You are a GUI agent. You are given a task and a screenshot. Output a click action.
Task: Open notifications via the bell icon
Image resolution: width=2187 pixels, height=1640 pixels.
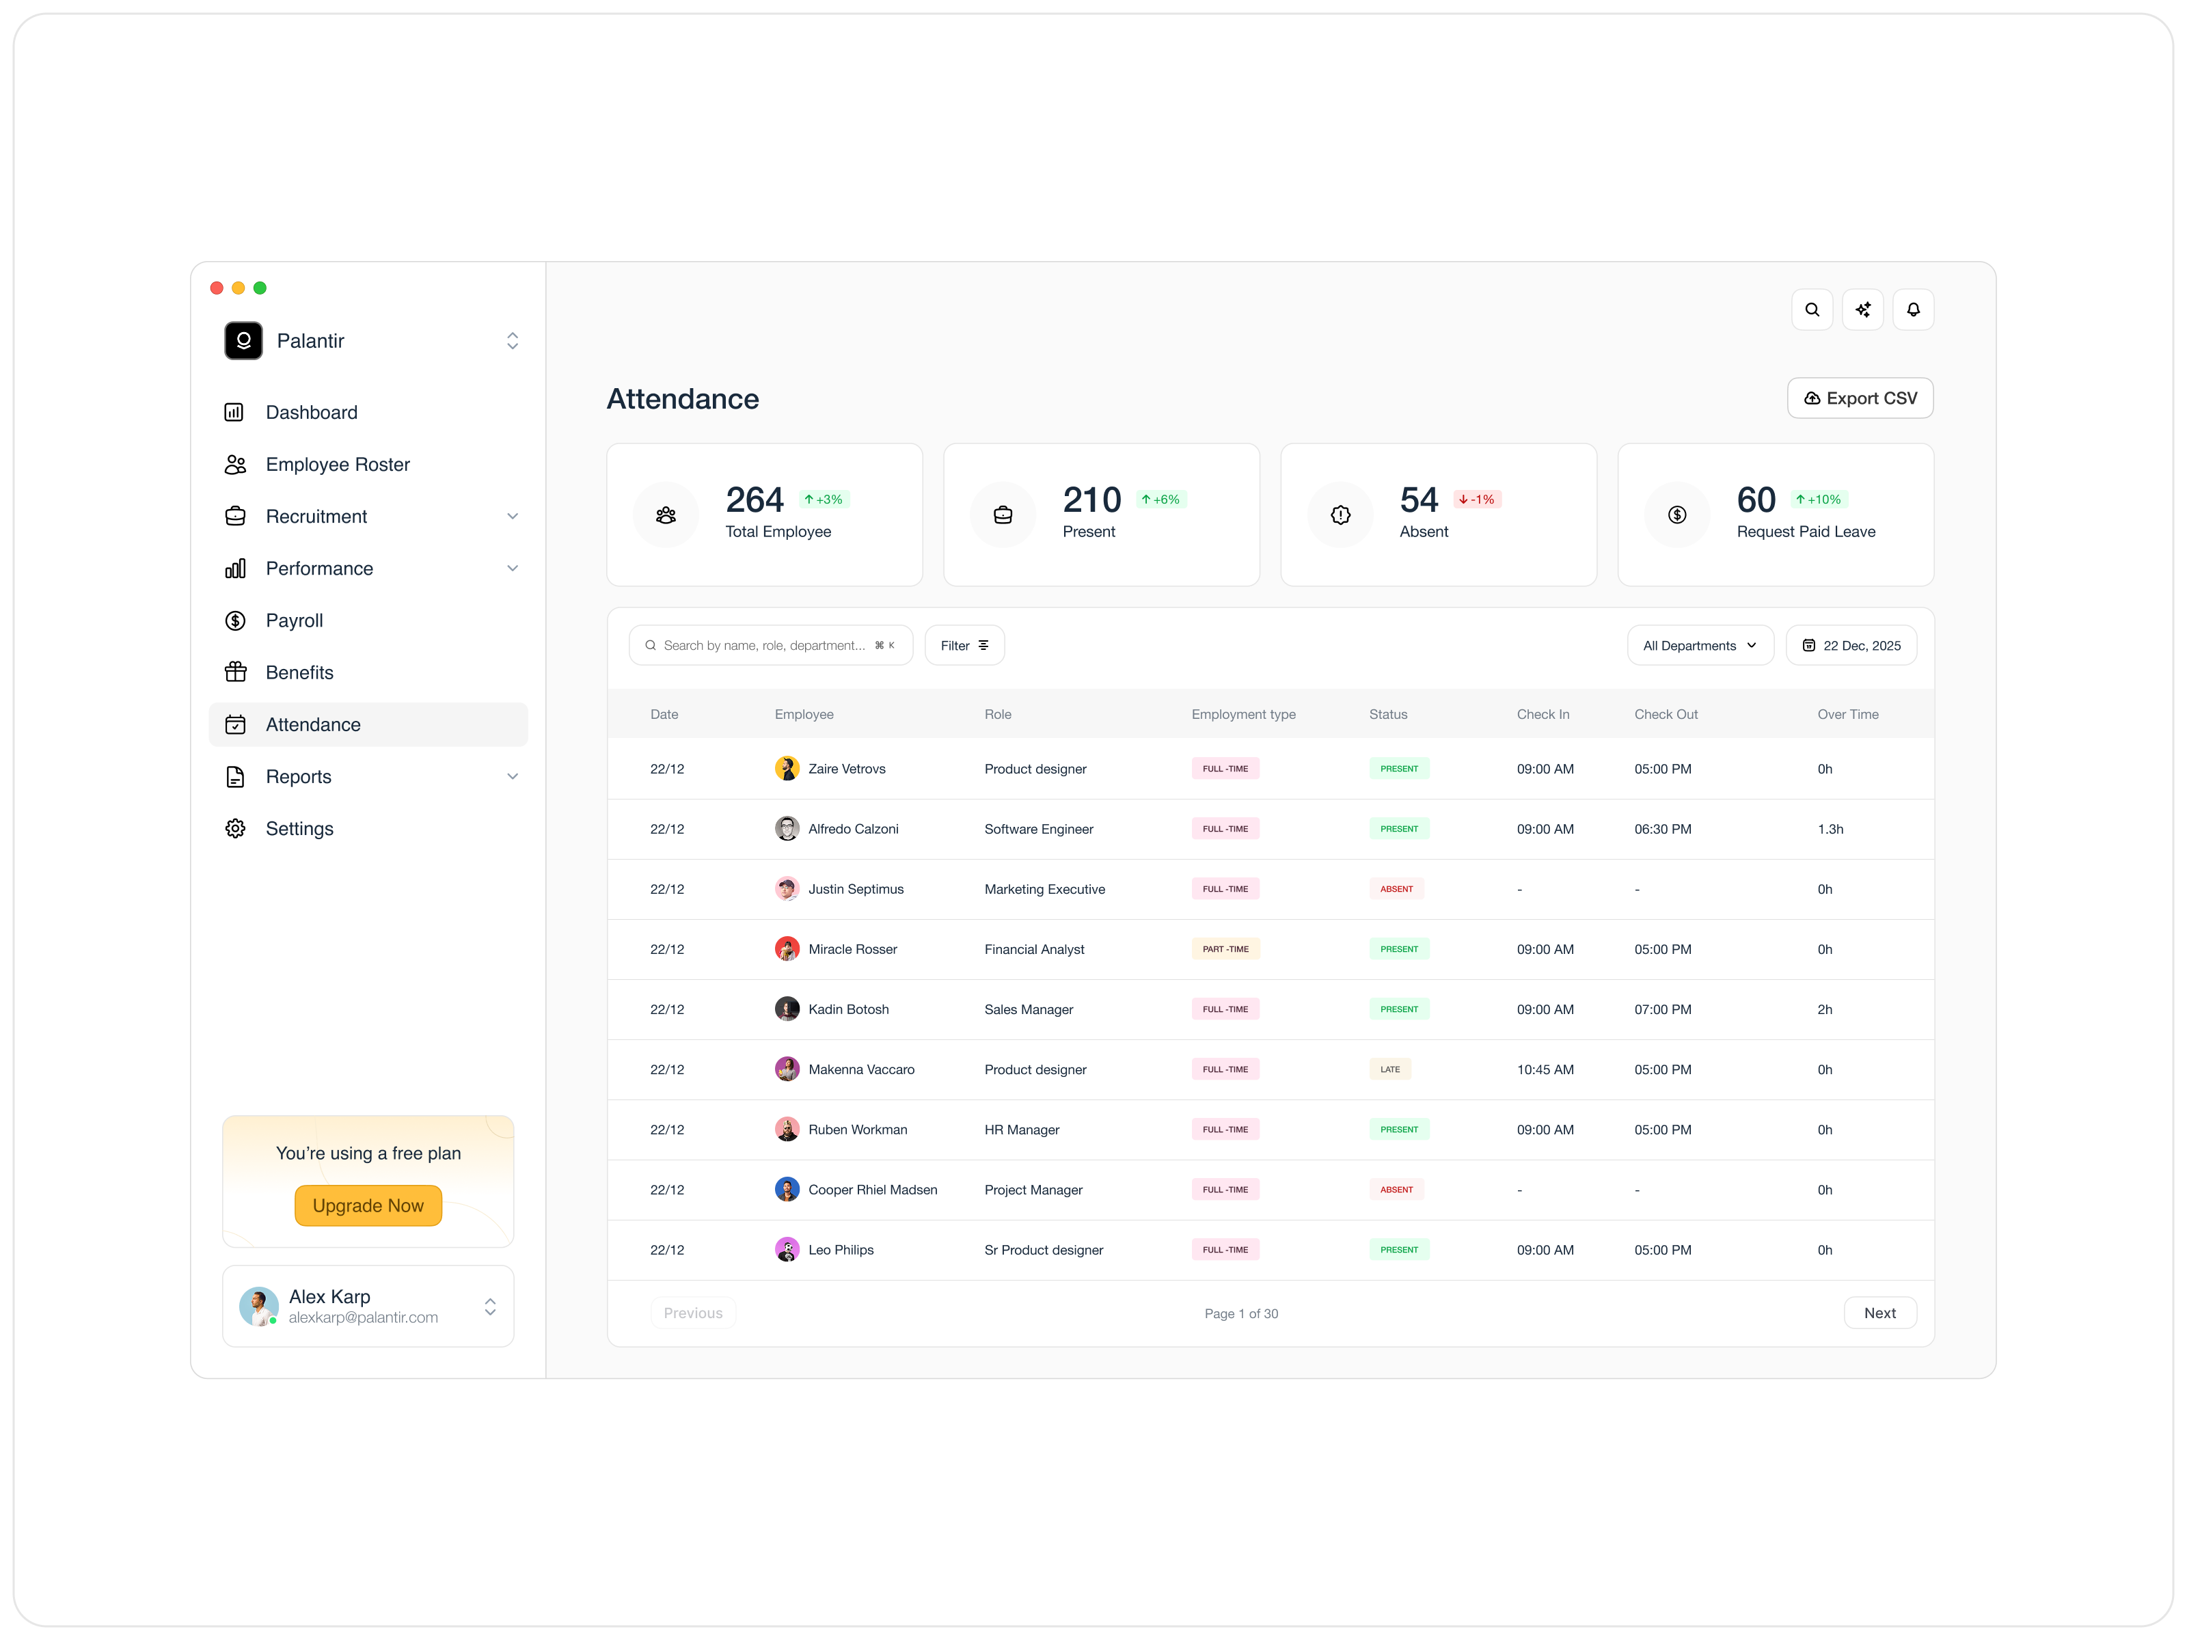coord(1914,308)
